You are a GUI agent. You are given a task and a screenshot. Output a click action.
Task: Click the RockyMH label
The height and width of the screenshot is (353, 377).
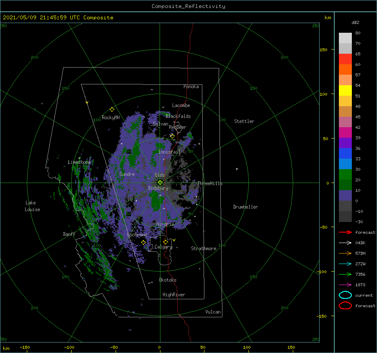(111, 118)
